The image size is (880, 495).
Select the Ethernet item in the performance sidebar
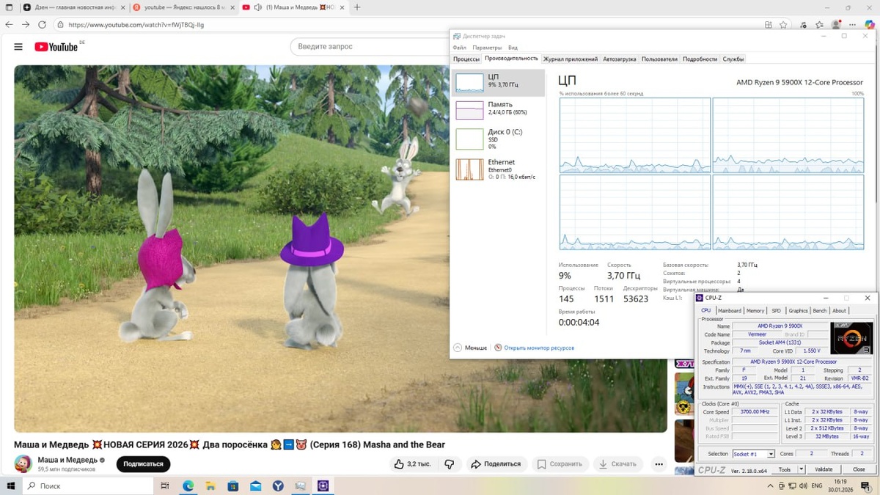click(499, 169)
